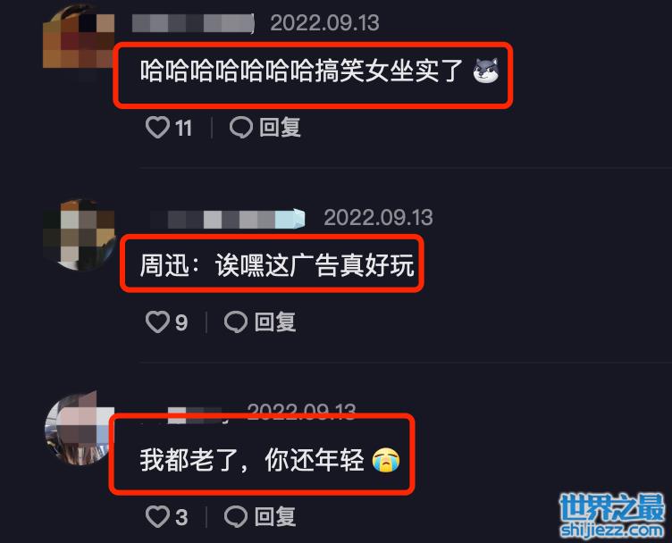
Task: Click 回复 text under second comment
Action: coord(274,322)
